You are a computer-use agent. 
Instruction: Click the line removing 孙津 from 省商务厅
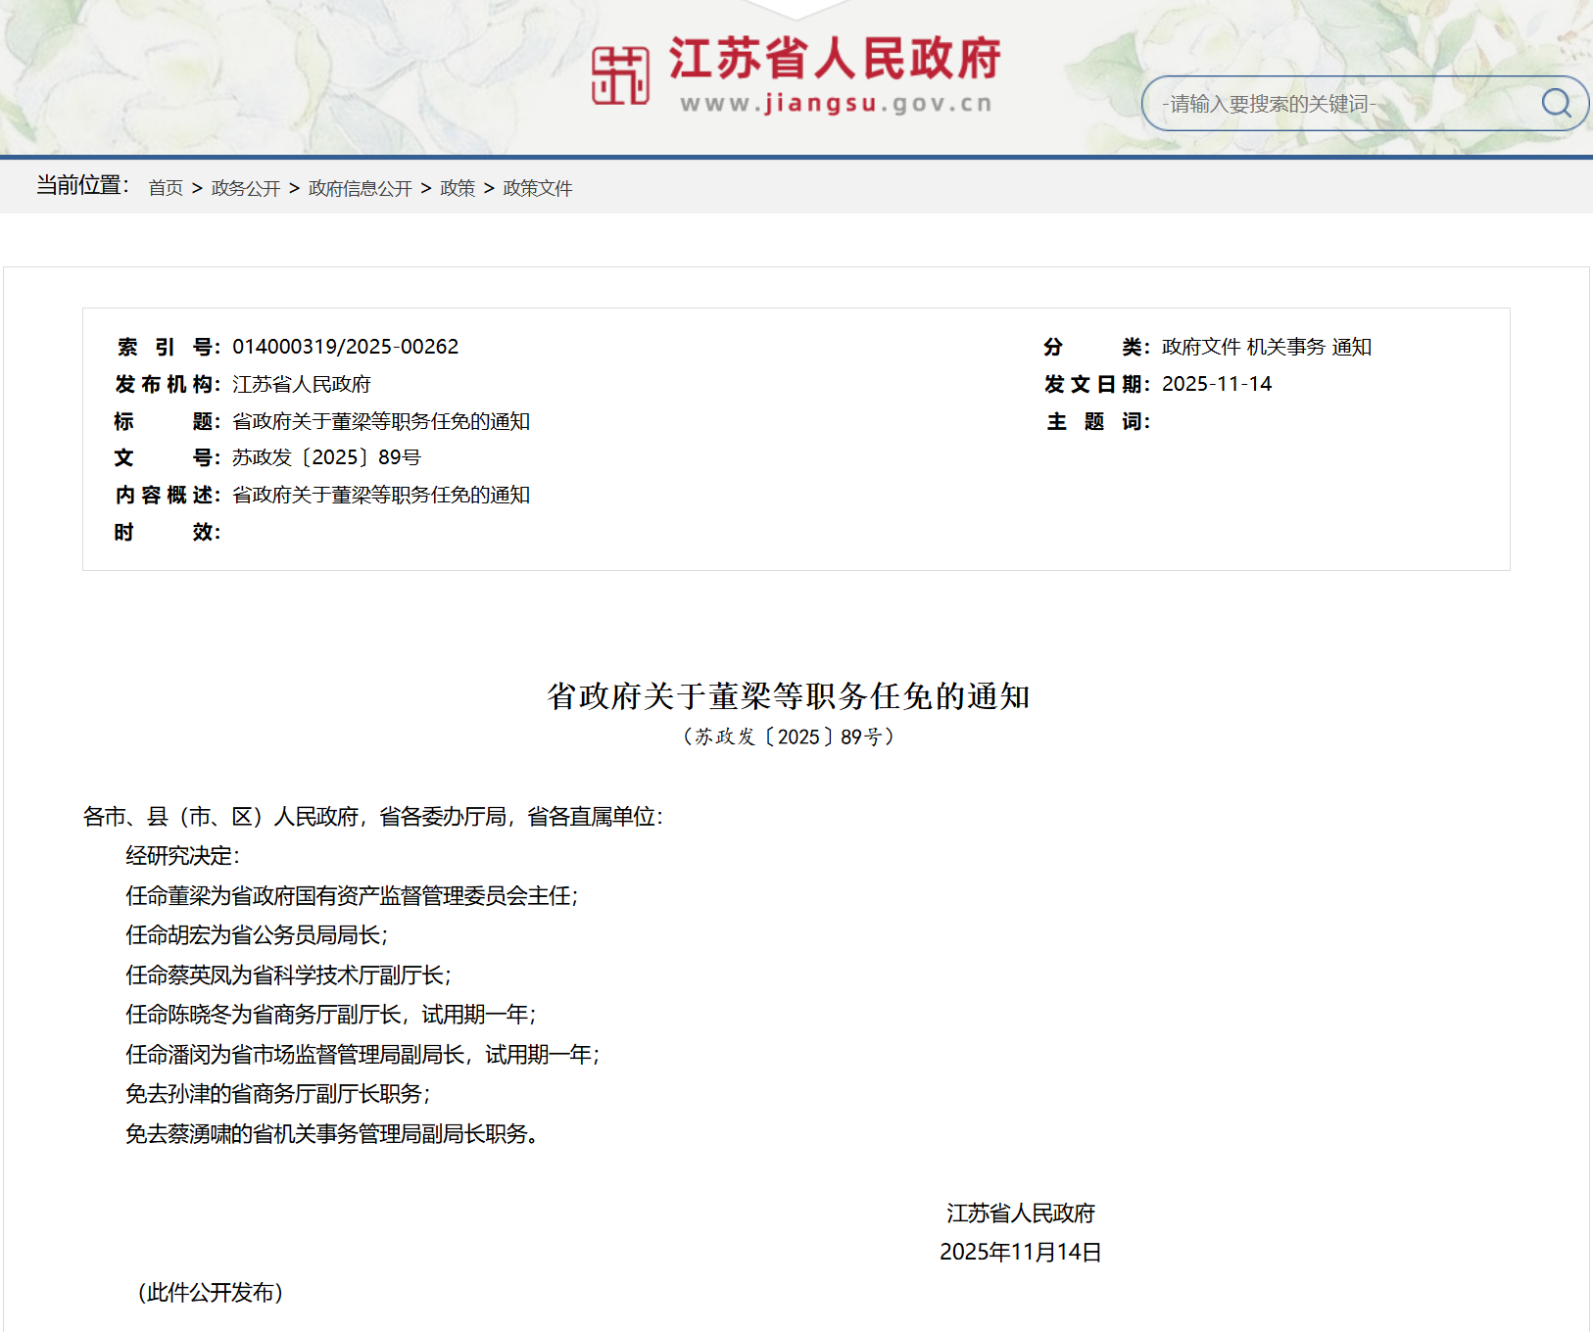pos(278,1094)
